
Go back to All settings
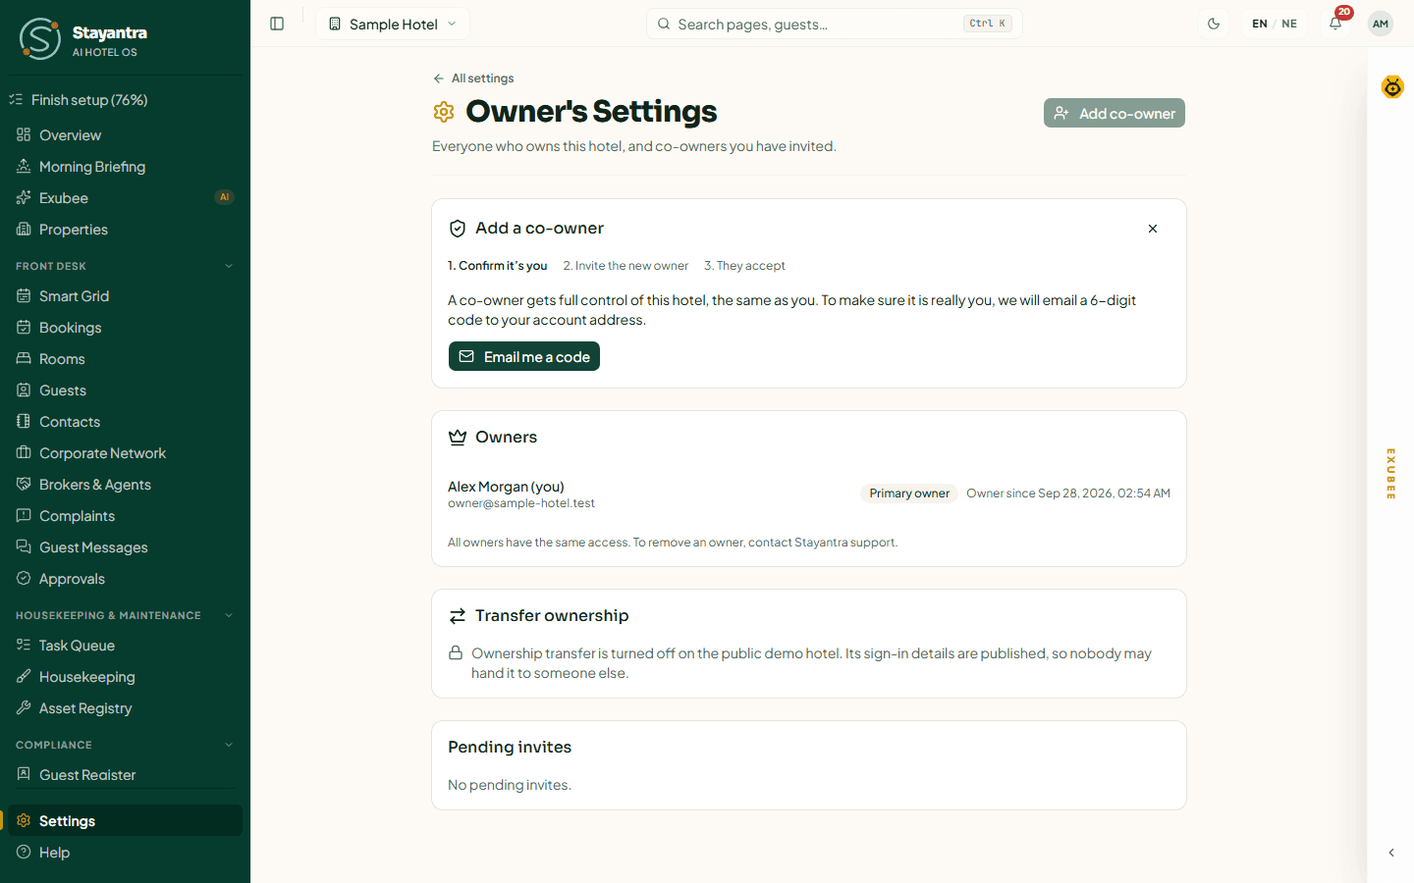point(473,78)
